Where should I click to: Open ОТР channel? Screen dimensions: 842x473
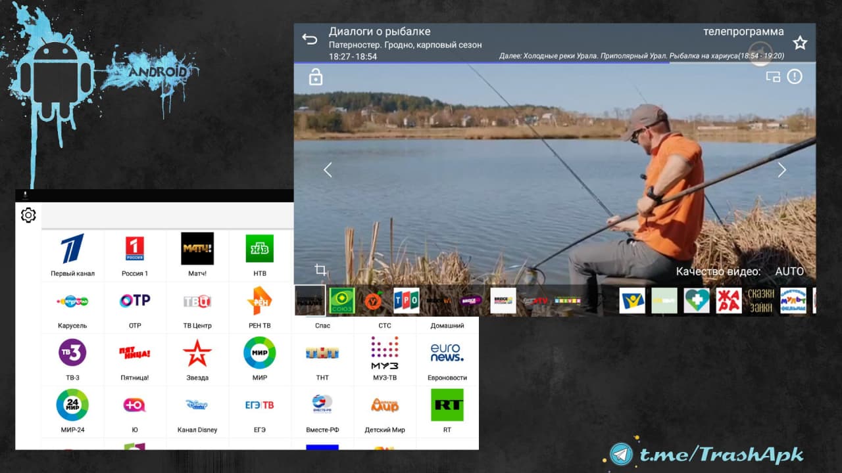[135, 307]
